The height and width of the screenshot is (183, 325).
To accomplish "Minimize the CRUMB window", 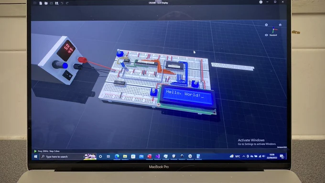I will point(267,2).
